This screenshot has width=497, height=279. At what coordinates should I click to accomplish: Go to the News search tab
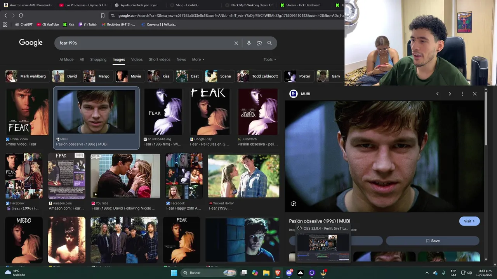pos(181,59)
